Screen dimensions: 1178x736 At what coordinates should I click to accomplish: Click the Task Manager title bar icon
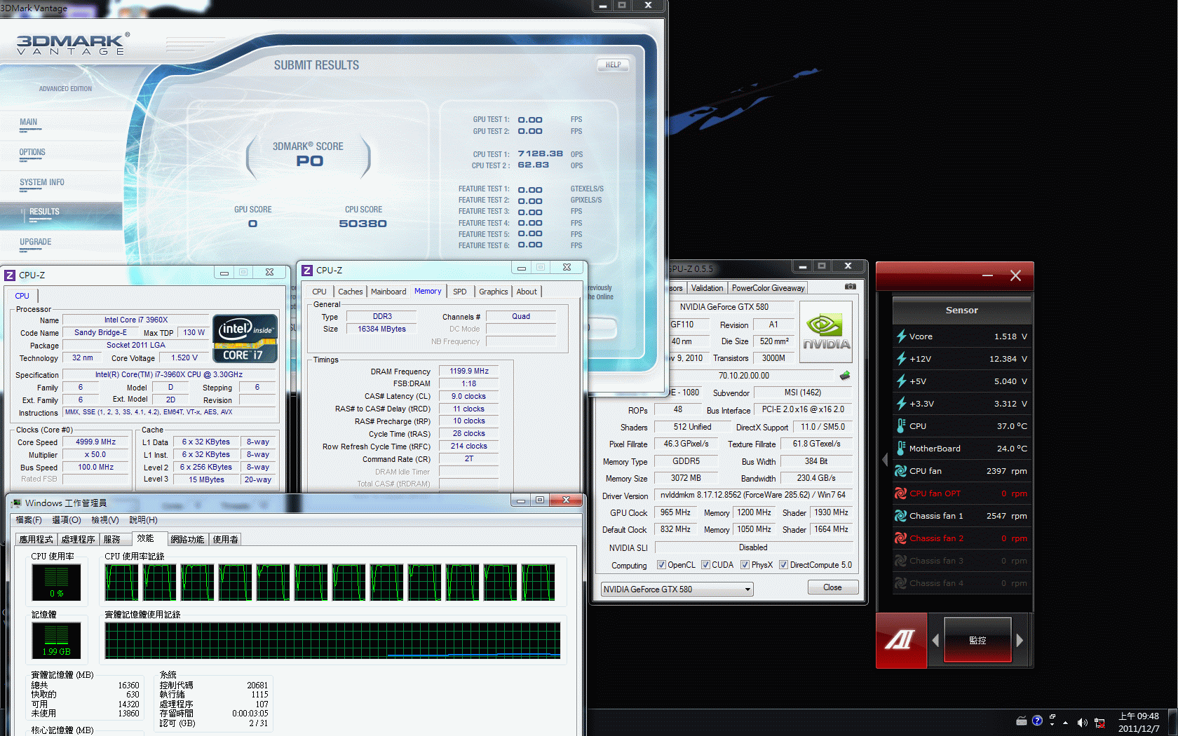click(x=16, y=503)
